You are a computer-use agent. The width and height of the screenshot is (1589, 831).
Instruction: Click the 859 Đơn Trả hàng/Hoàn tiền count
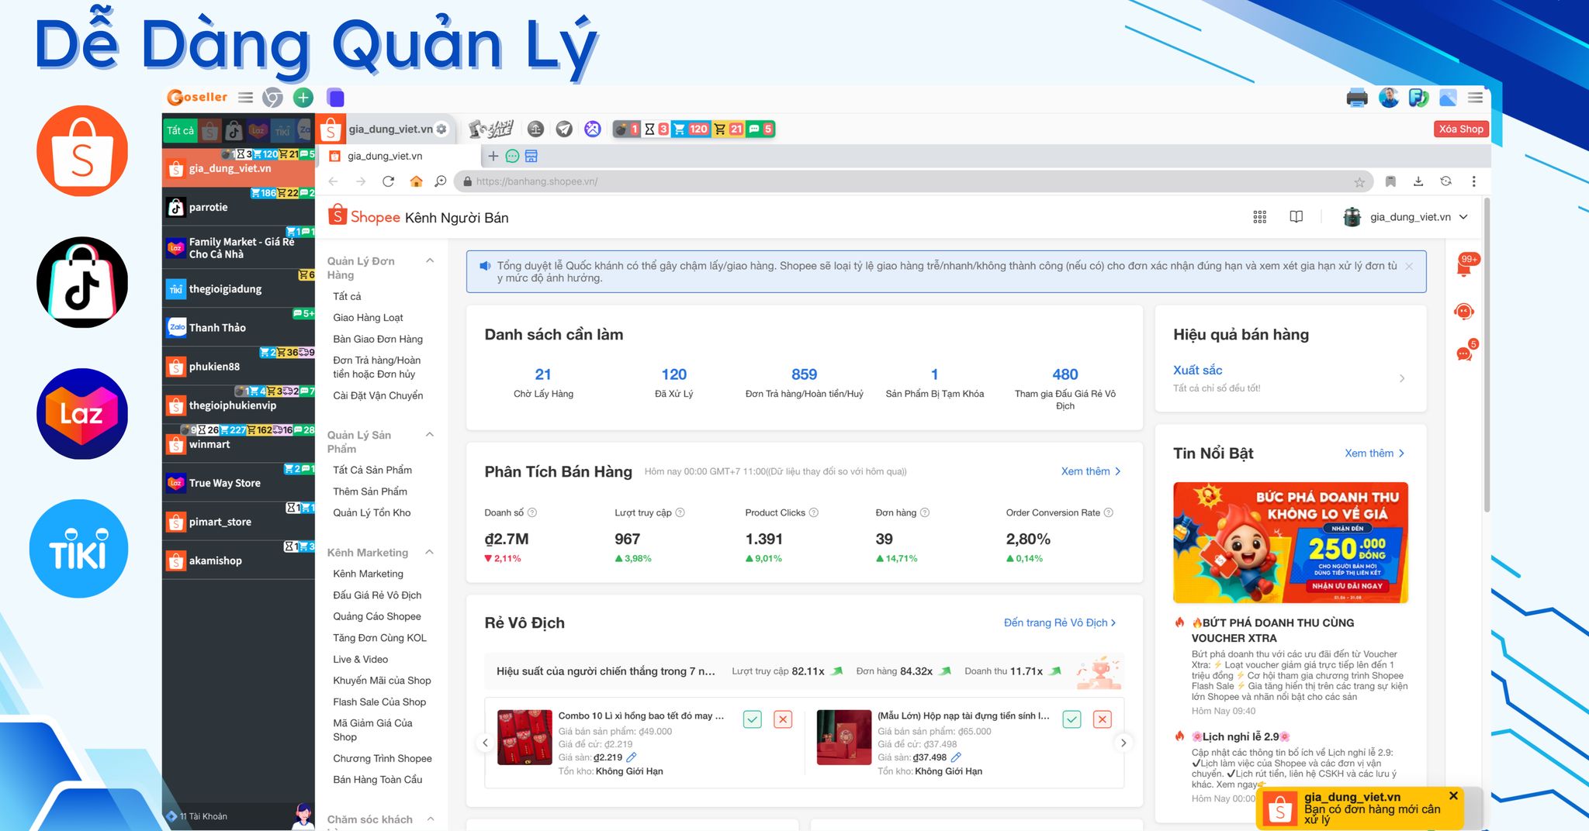coord(804,374)
